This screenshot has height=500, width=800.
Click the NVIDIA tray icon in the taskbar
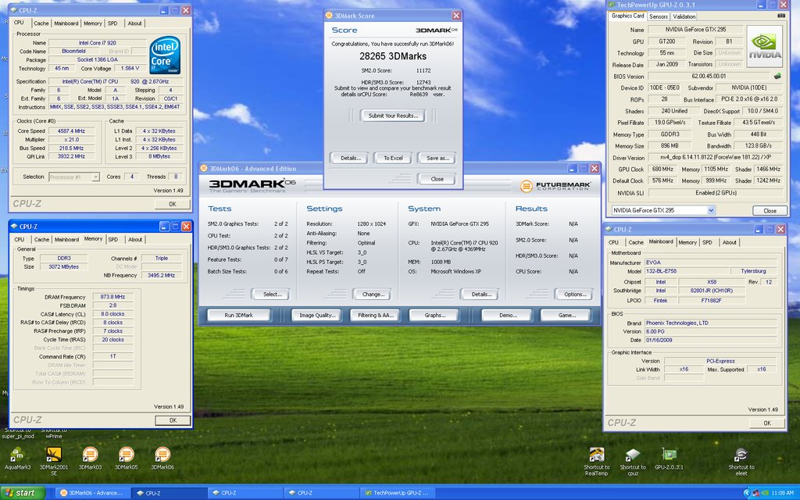pyautogui.click(x=765, y=493)
